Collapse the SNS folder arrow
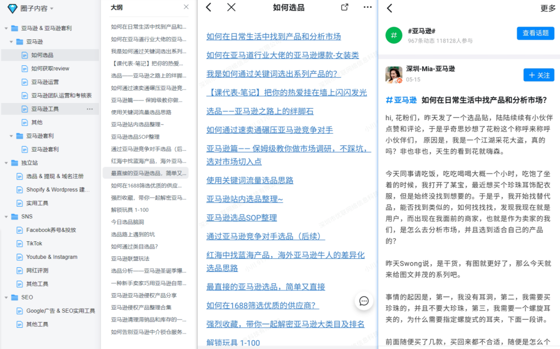 coord(6,217)
